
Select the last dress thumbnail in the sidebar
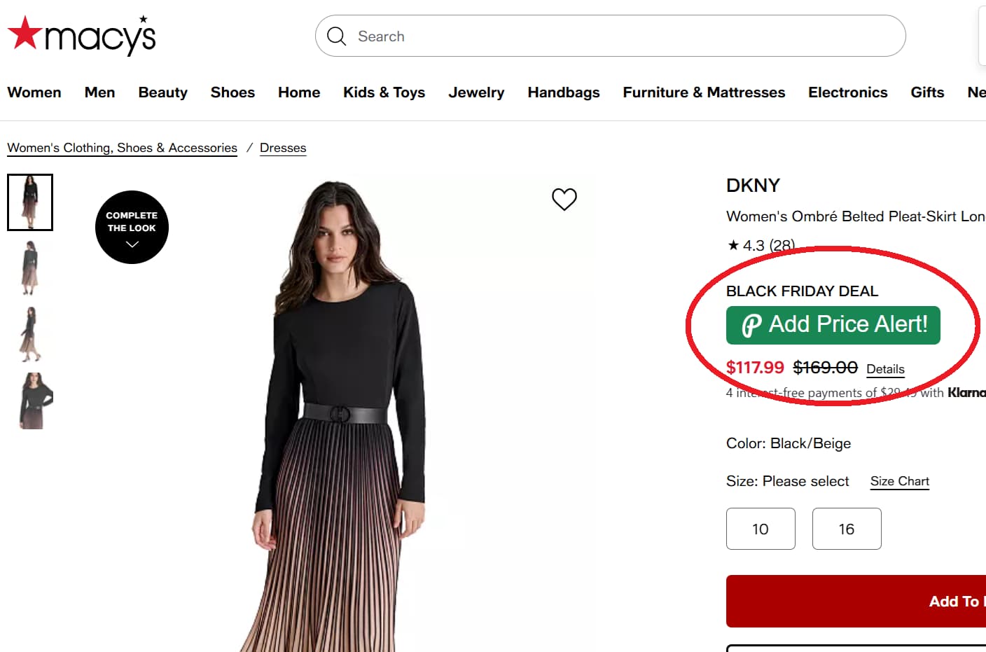30,401
